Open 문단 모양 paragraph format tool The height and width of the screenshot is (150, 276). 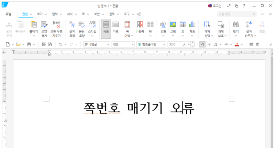[x=82, y=25]
